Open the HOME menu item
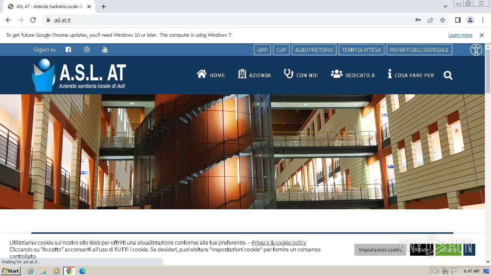The width and height of the screenshot is (491, 276). [x=211, y=74]
